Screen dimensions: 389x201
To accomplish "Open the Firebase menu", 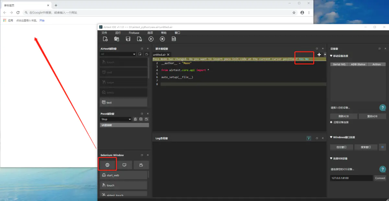I will [x=134, y=33].
